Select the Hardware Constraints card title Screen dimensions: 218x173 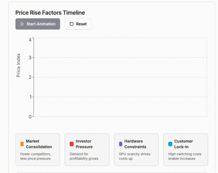(135, 144)
